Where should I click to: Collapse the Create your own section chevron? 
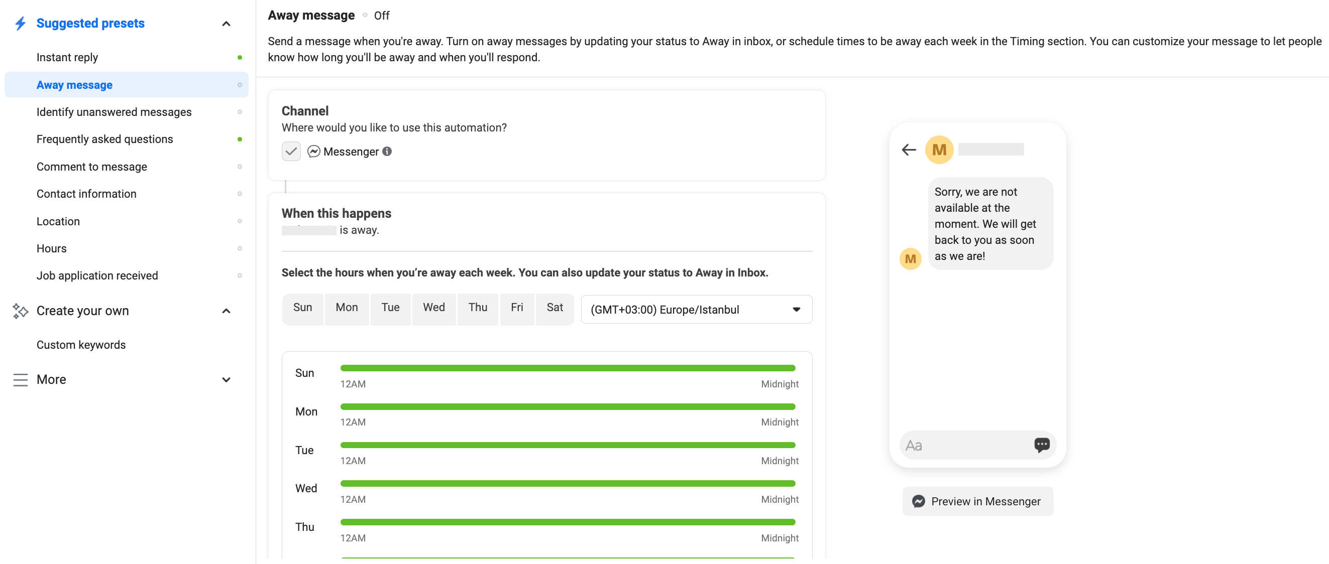226,311
